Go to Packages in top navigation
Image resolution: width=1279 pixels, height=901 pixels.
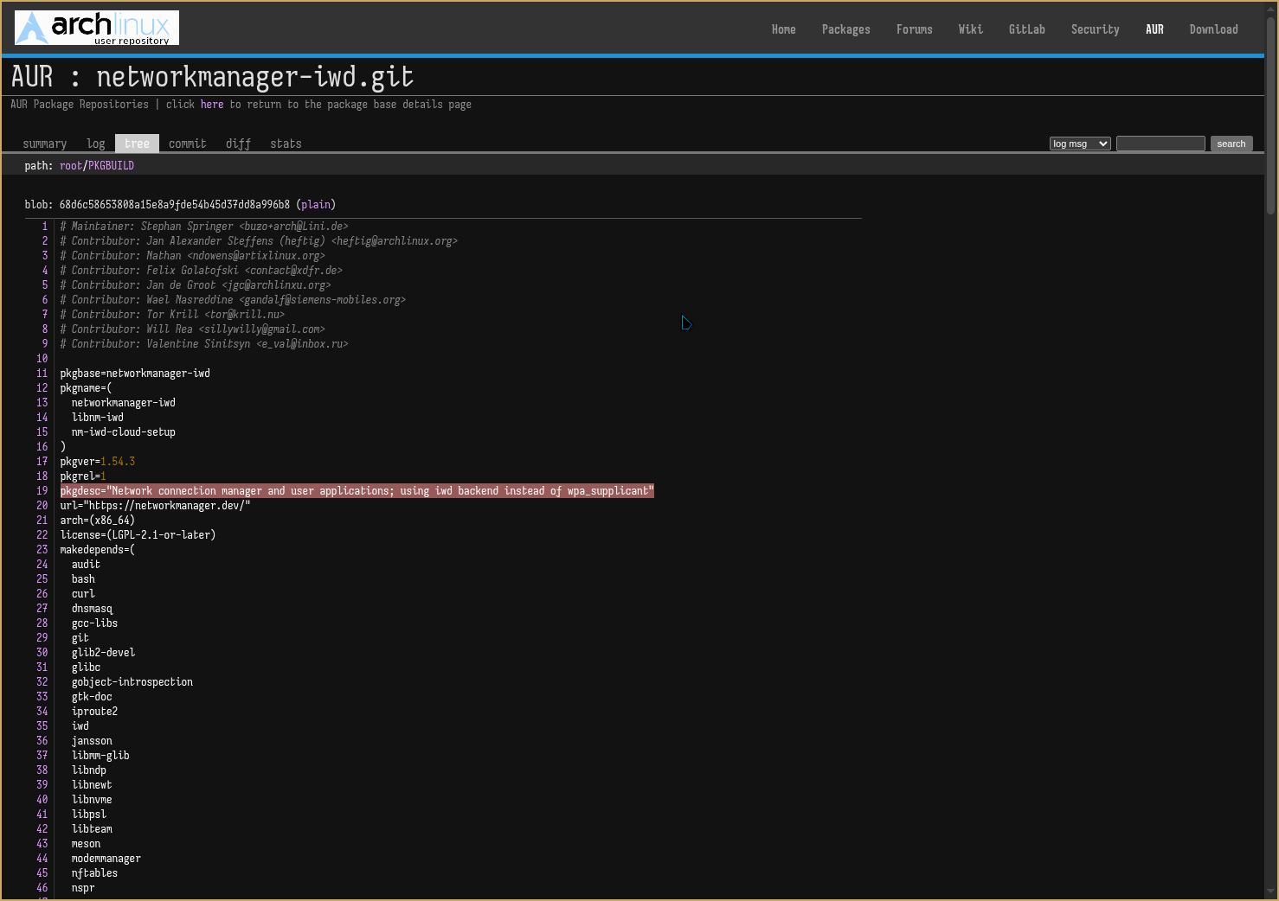point(845,29)
